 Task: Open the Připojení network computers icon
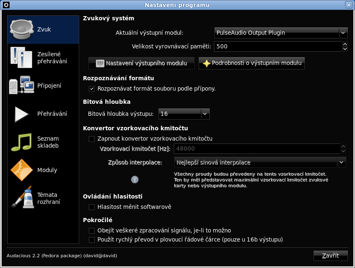coord(22,85)
